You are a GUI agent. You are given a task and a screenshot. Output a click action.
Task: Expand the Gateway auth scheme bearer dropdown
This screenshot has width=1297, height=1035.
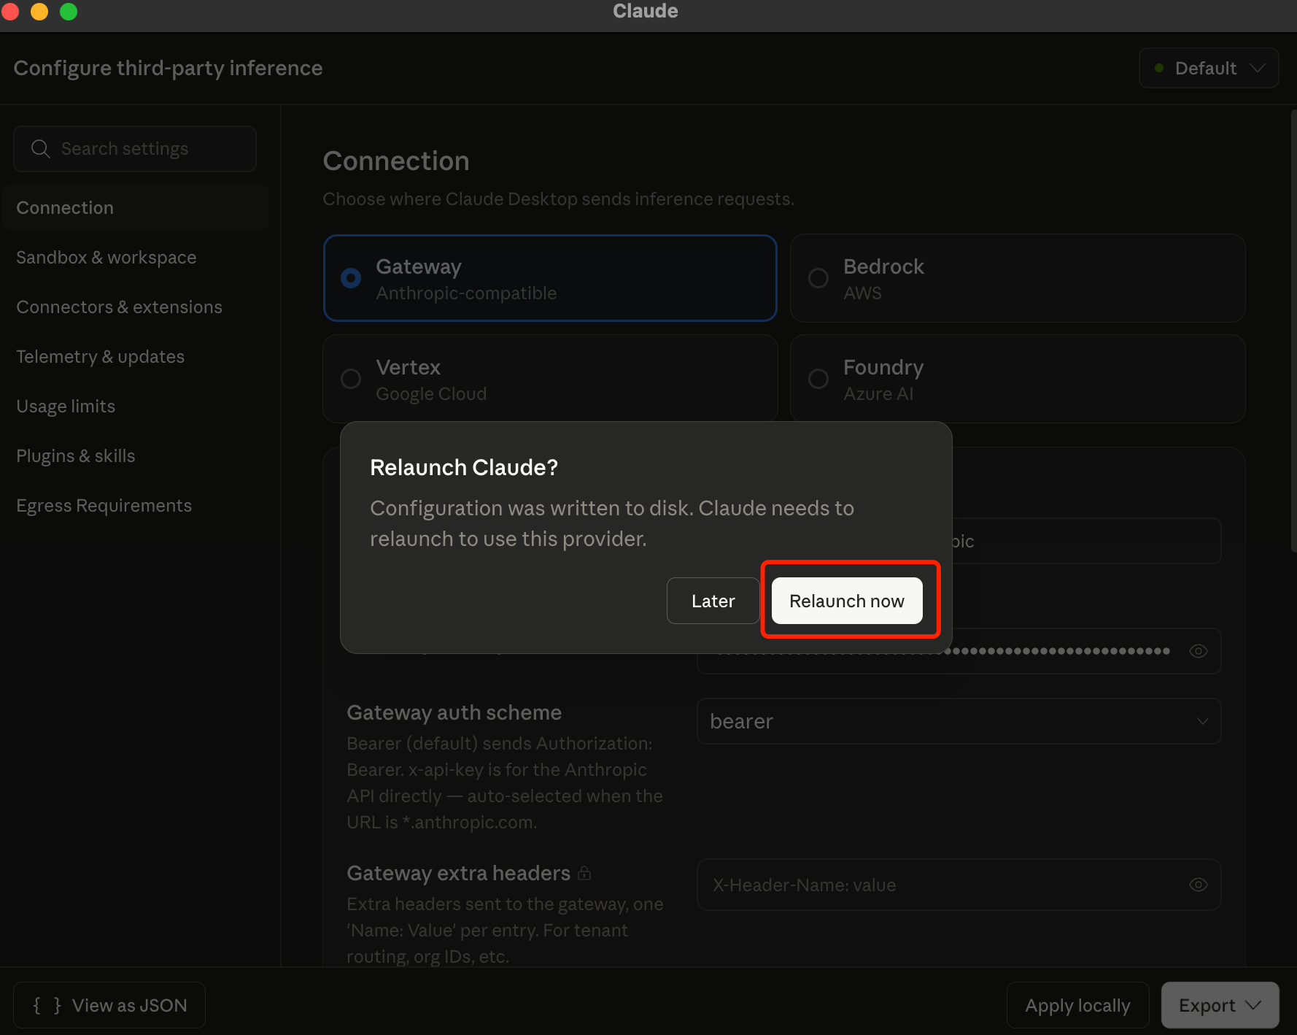point(959,721)
